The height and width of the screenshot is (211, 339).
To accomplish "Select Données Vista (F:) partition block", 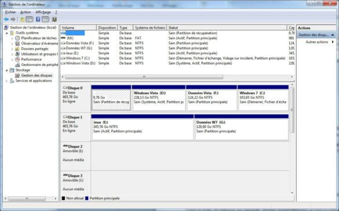I will click(212, 98).
